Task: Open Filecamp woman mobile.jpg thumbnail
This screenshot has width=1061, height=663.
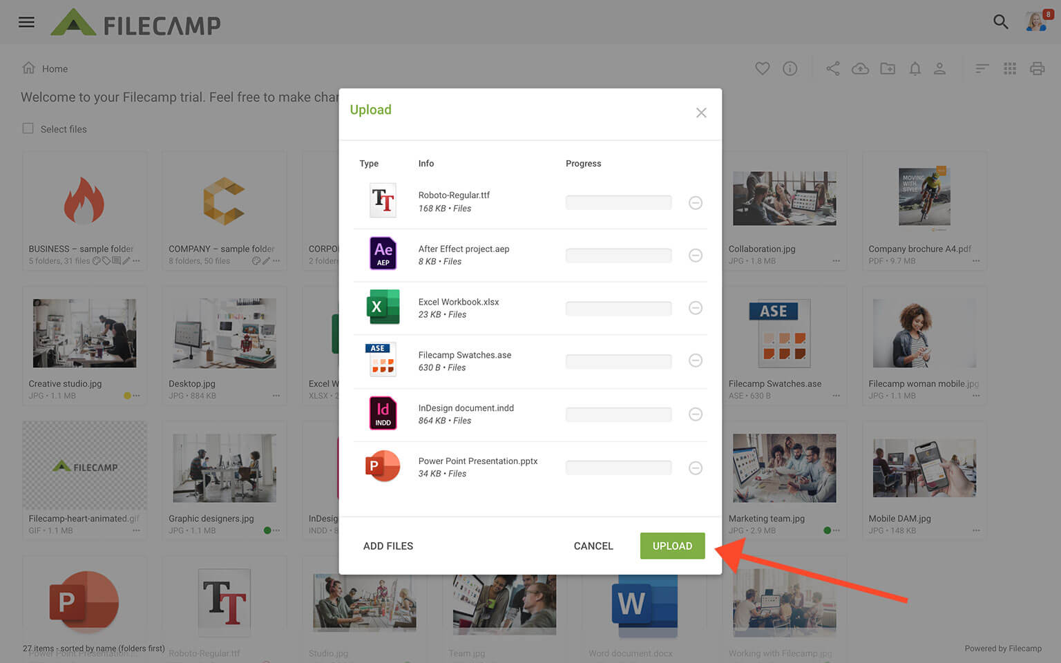Action: click(x=924, y=333)
